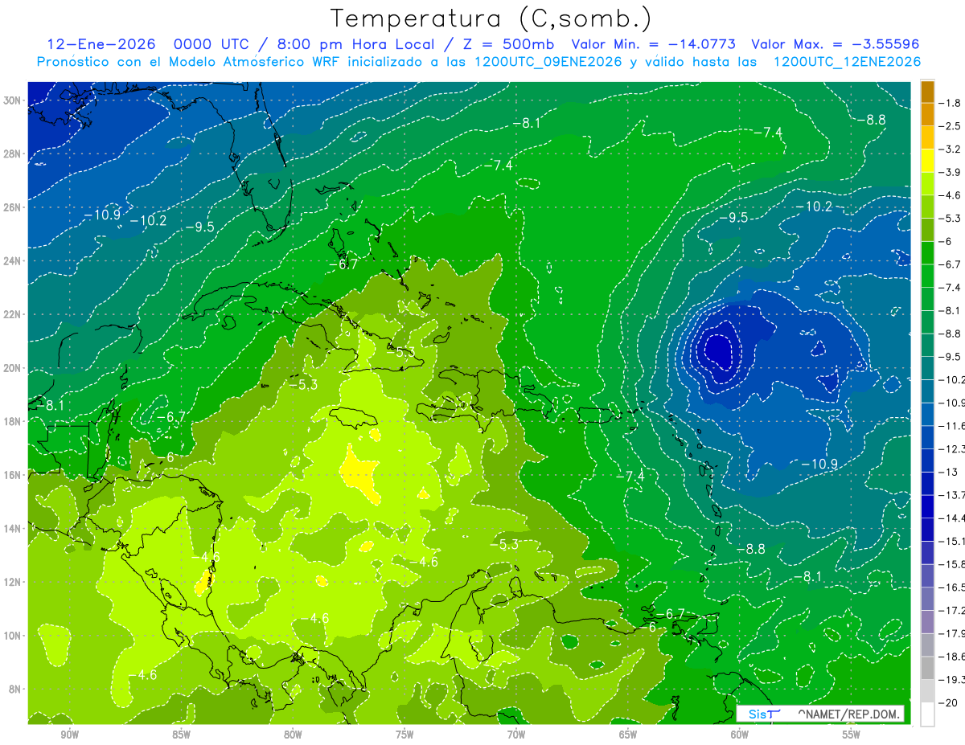Click the title "Temperatura (C,somb.)"

(491, 18)
